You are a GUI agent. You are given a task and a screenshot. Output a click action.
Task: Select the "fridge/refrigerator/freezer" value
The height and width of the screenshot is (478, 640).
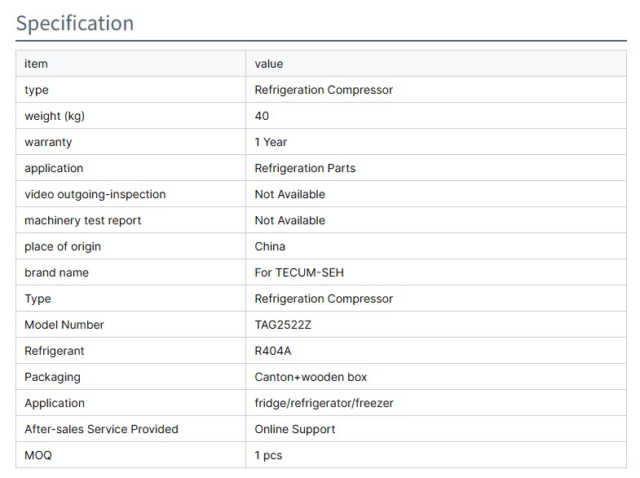324,403
